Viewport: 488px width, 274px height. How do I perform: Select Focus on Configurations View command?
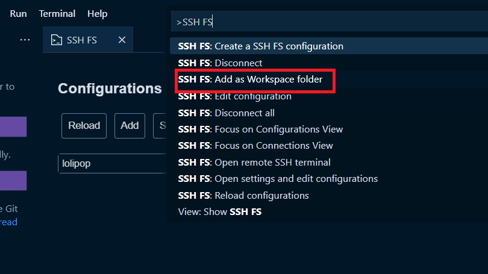pos(261,129)
